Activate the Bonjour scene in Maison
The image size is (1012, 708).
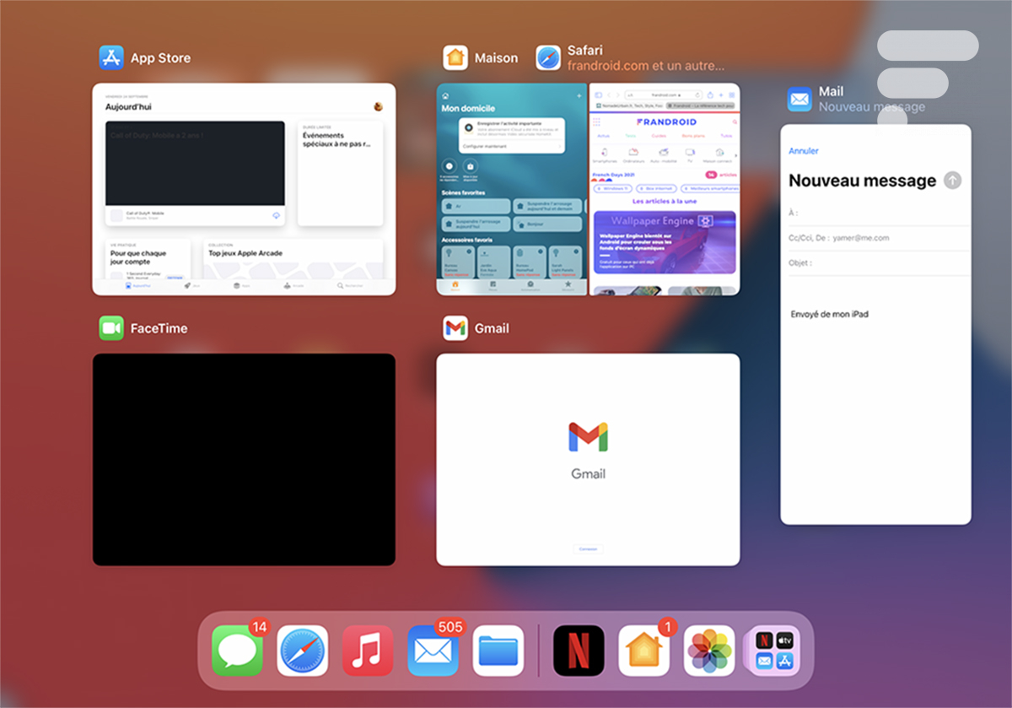(x=546, y=224)
